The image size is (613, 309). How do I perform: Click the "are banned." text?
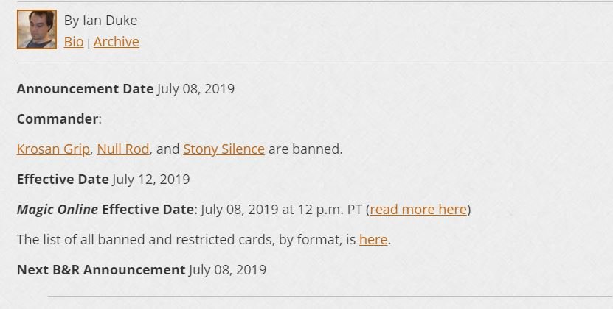tap(305, 149)
